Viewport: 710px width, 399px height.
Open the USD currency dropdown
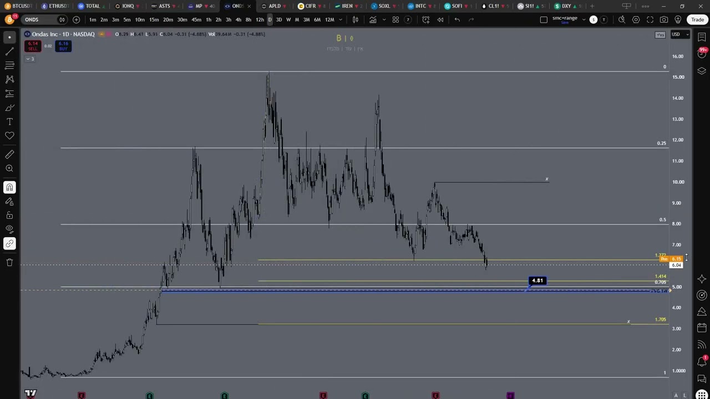680,34
